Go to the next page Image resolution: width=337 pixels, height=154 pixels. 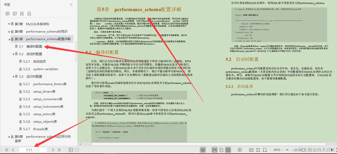[x=53, y=150]
